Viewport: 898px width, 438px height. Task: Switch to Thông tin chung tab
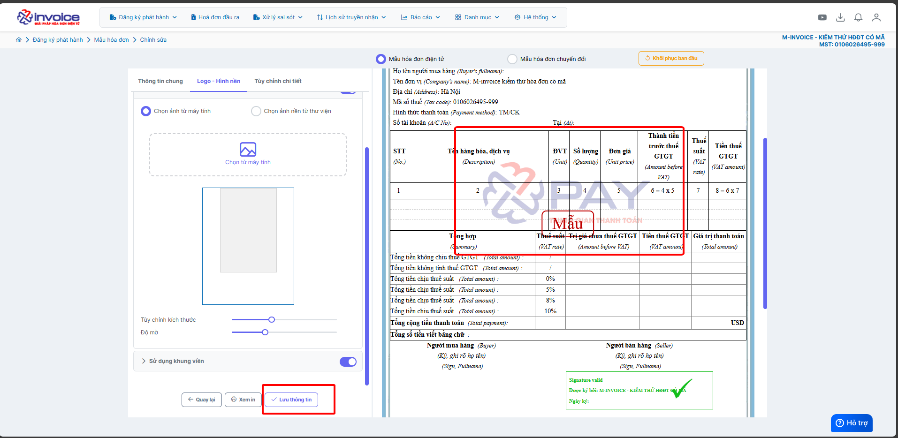point(160,81)
